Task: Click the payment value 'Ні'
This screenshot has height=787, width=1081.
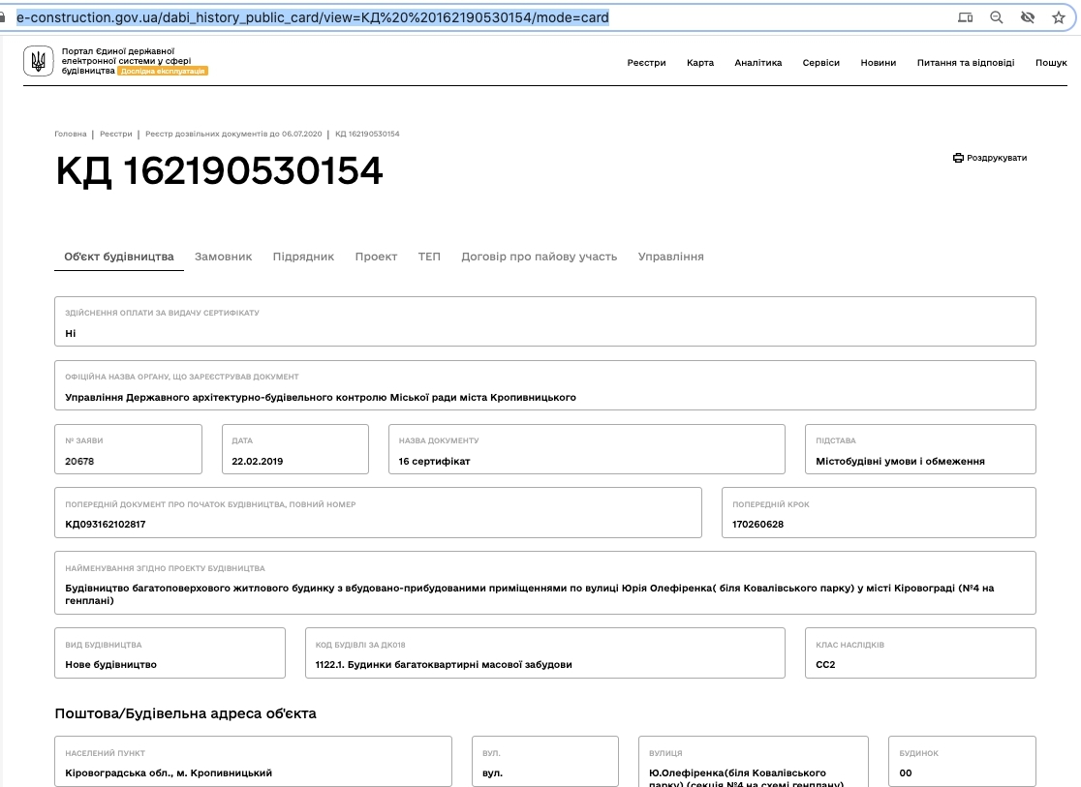Action: coord(71,334)
